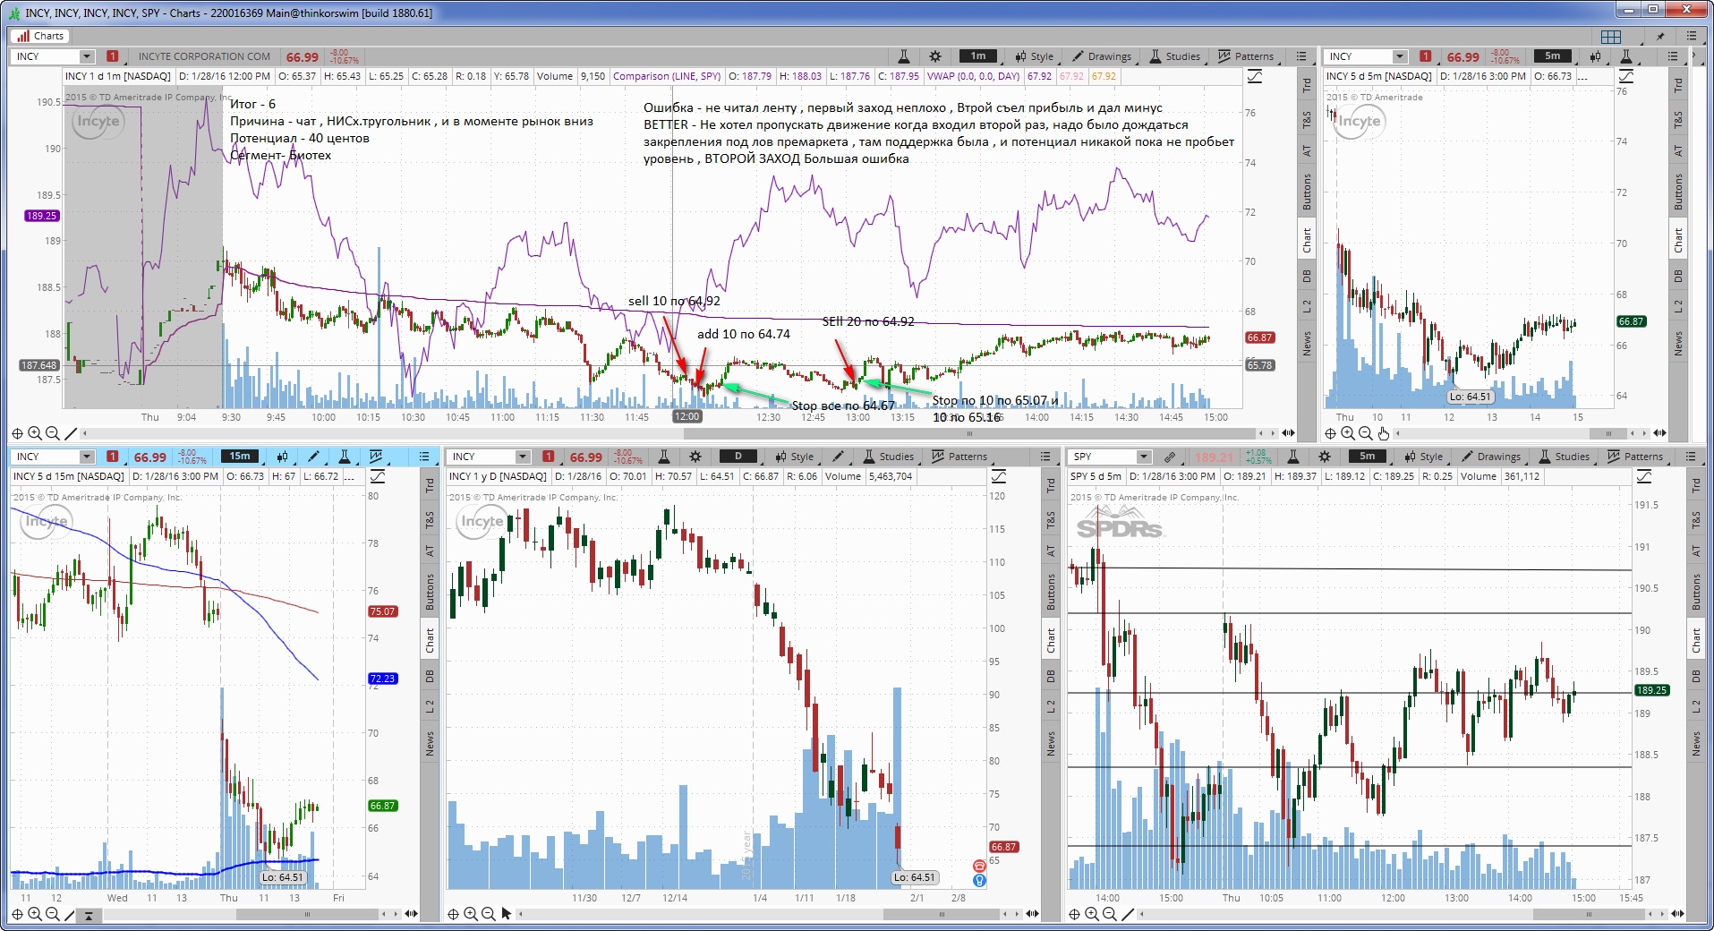Select pointer cursor tool under daily chart
The height and width of the screenshot is (931, 1714).
(507, 914)
